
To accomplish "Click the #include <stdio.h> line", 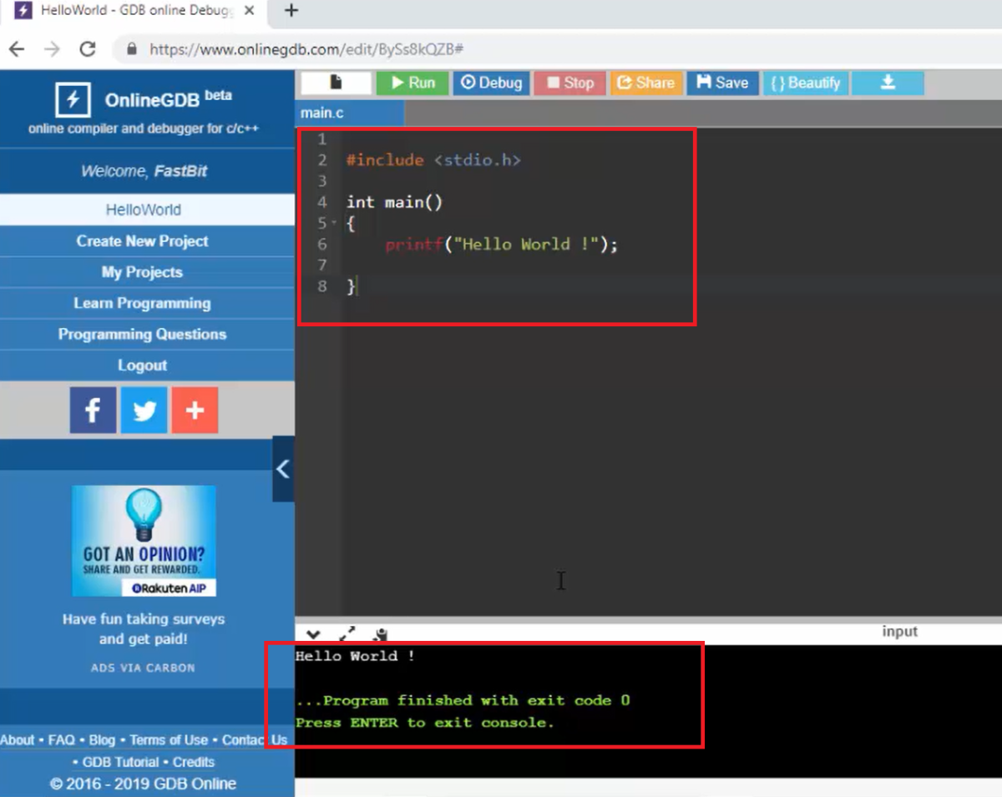I will (433, 160).
